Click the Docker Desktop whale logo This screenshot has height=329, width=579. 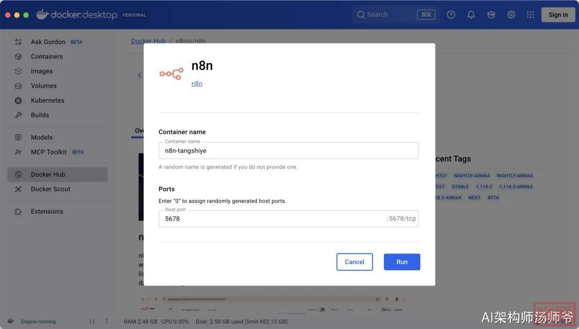[x=43, y=14]
